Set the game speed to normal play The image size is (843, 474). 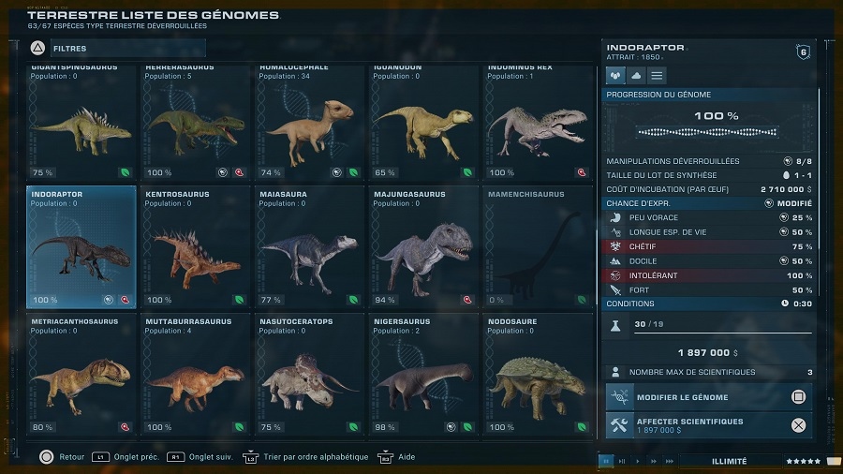(638, 461)
